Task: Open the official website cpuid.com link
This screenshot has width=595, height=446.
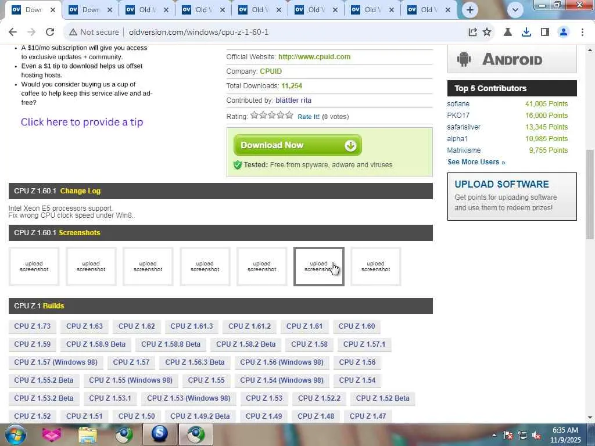Action: tap(314, 57)
